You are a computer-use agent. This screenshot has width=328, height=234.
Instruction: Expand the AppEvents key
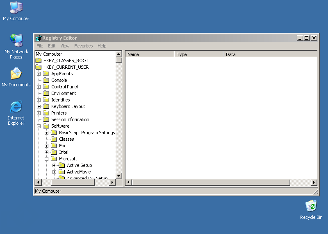click(39, 74)
